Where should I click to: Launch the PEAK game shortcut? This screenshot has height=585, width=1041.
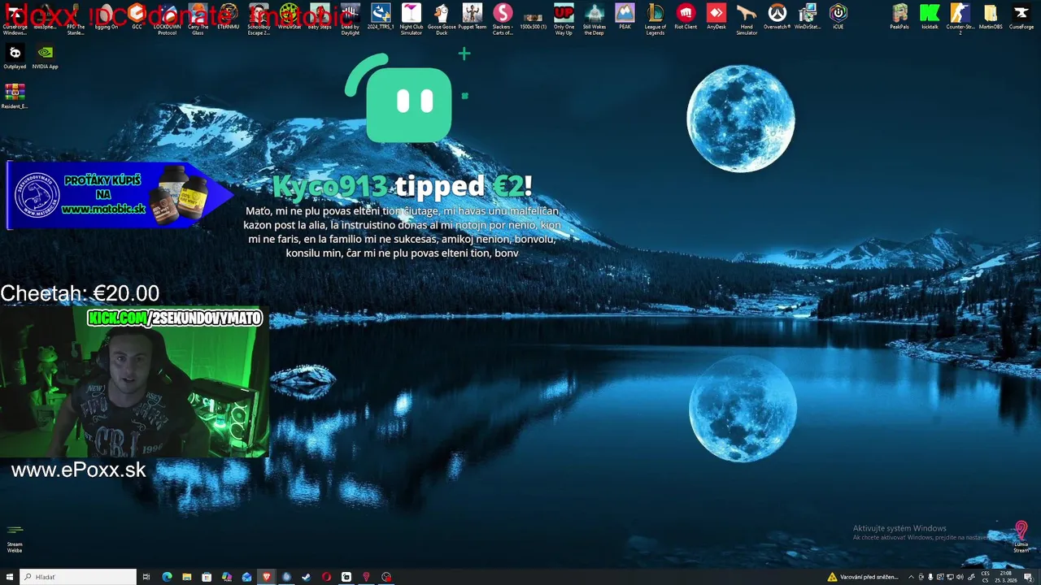coord(625,17)
